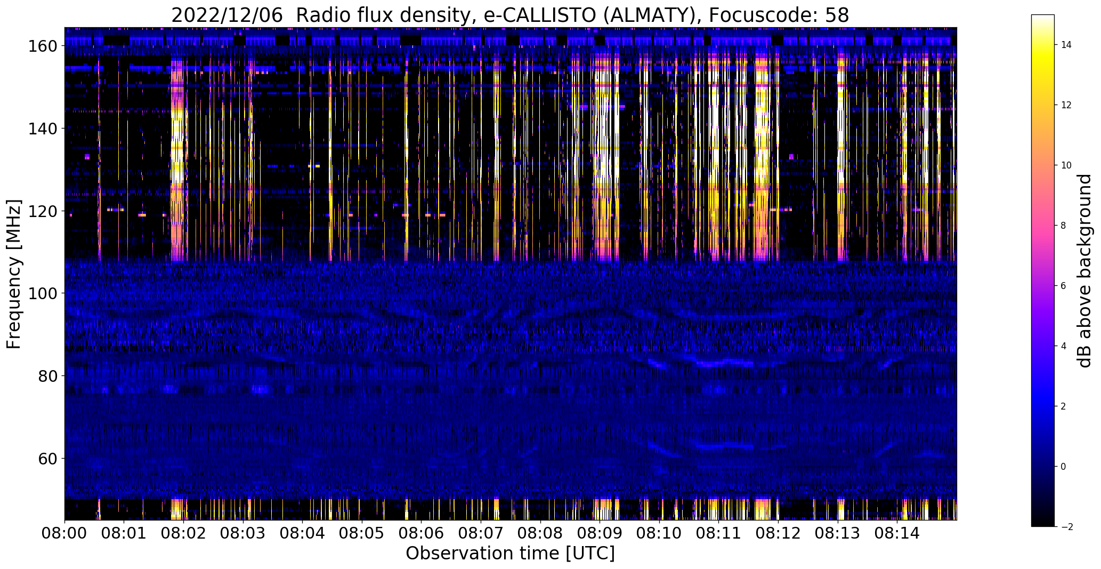This screenshot has height=569, width=1101.
Task: Click the colorbar tick label 8
Action: (1064, 226)
